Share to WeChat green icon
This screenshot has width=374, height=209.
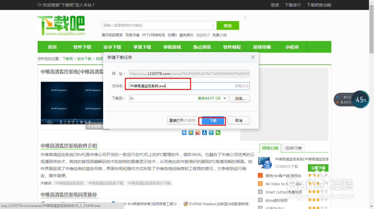pos(218,133)
